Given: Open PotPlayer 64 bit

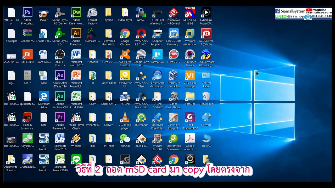Looking at the screenshot, I should pyautogui.click(x=125, y=75).
